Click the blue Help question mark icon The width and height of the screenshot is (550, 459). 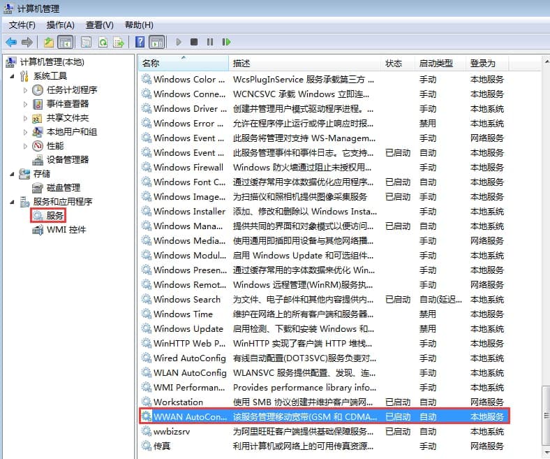[x=140, y=42]
